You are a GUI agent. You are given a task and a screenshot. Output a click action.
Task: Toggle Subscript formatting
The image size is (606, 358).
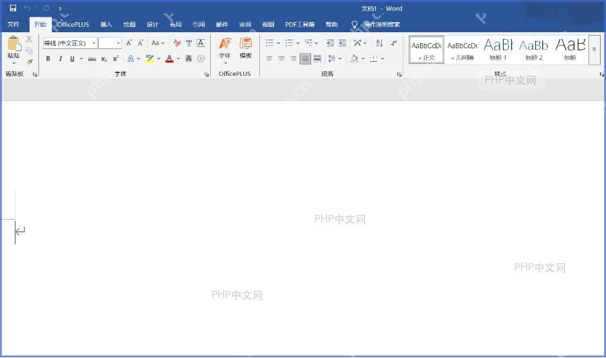(104, 59)
